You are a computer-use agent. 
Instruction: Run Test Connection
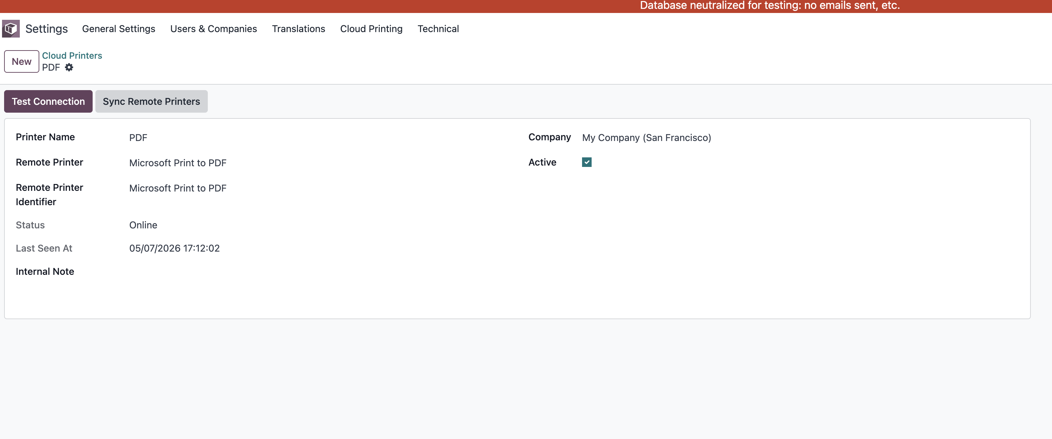pos(48,101)
